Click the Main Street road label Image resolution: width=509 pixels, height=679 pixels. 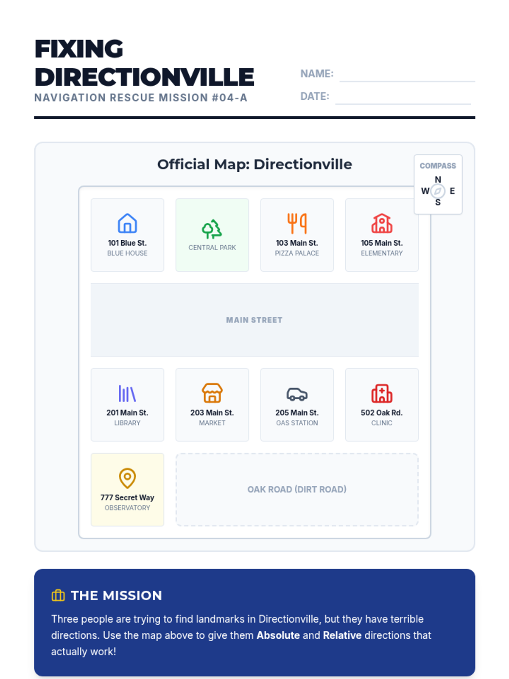254,320
